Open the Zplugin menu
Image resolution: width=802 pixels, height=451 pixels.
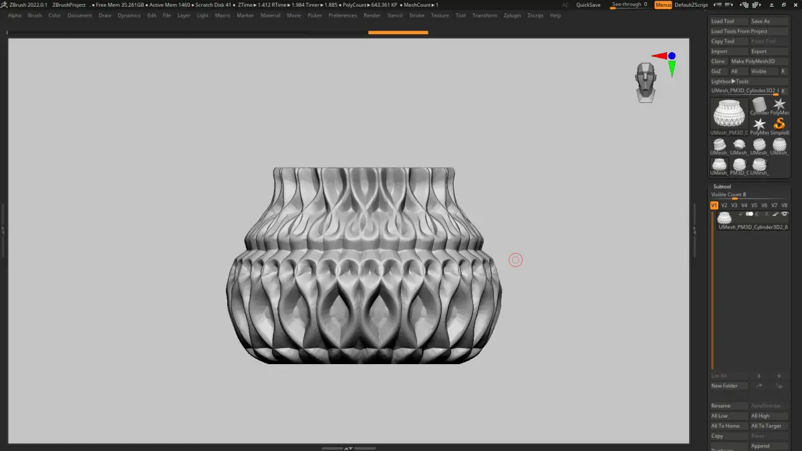pos(513,15)
